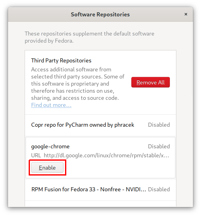
Task: Click the Software Repositories title bar
Action: pos(100,14)
